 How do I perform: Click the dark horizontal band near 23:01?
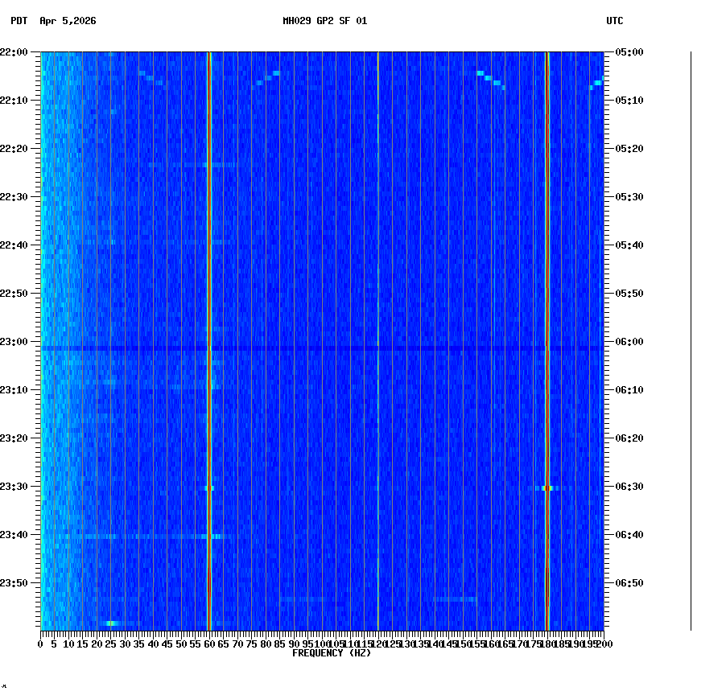(322, 348)
